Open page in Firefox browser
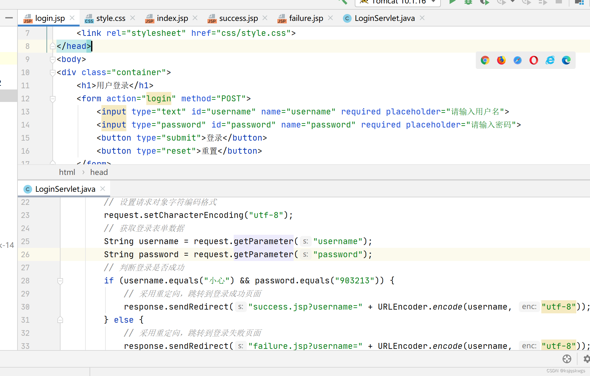590x376 pixels. click(x=501, y=60)
